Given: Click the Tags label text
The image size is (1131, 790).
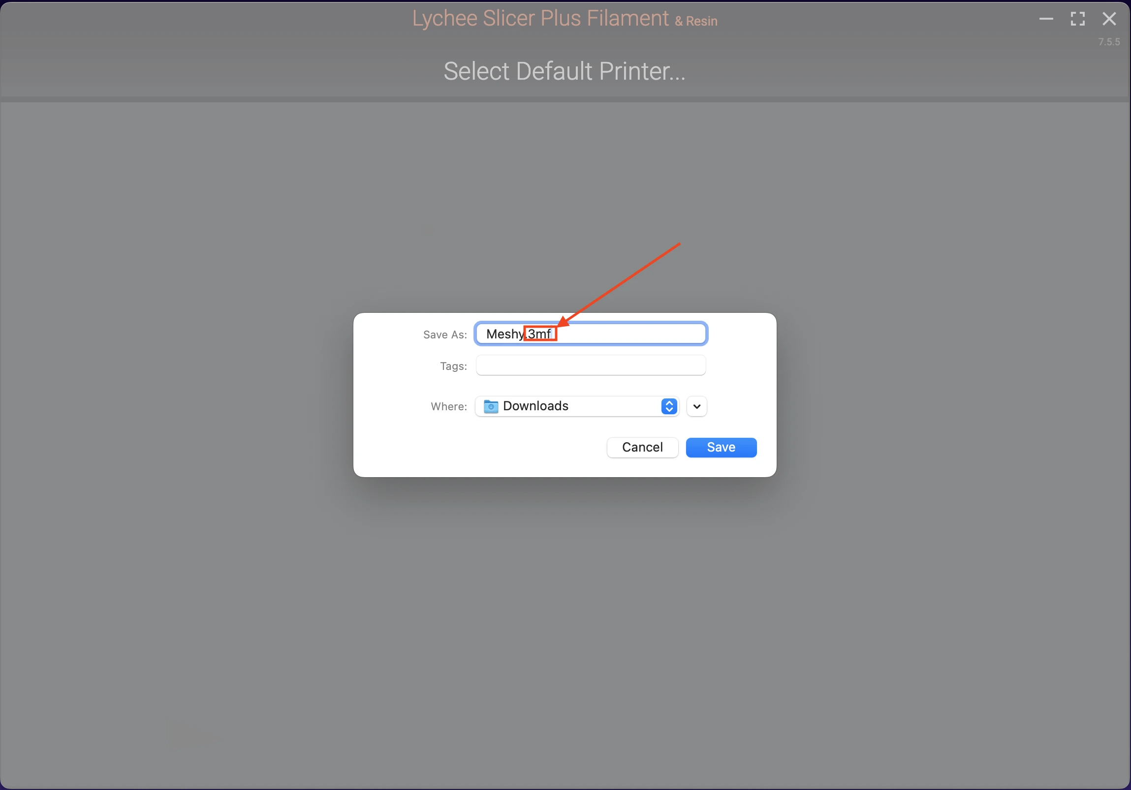Looking at the screenshot, I should [453, 366].
